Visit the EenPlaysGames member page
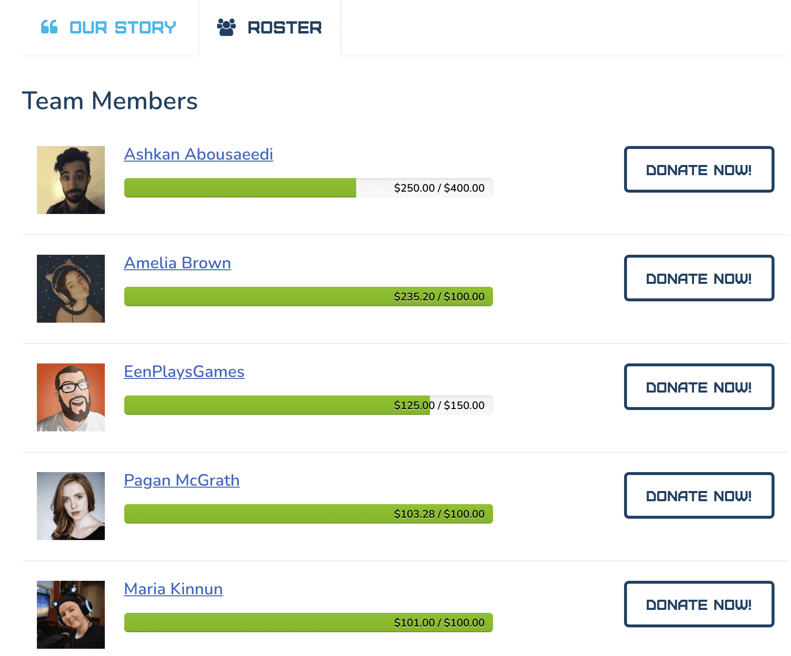 tap(184, 372)
